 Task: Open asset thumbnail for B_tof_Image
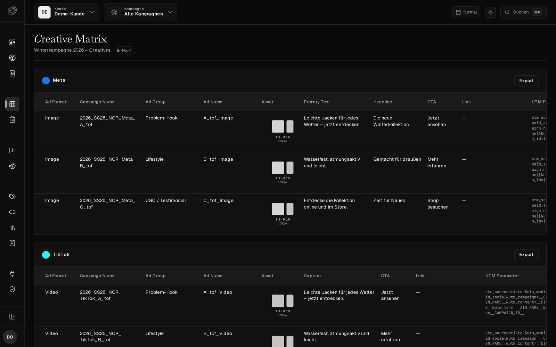coord(283,168)
